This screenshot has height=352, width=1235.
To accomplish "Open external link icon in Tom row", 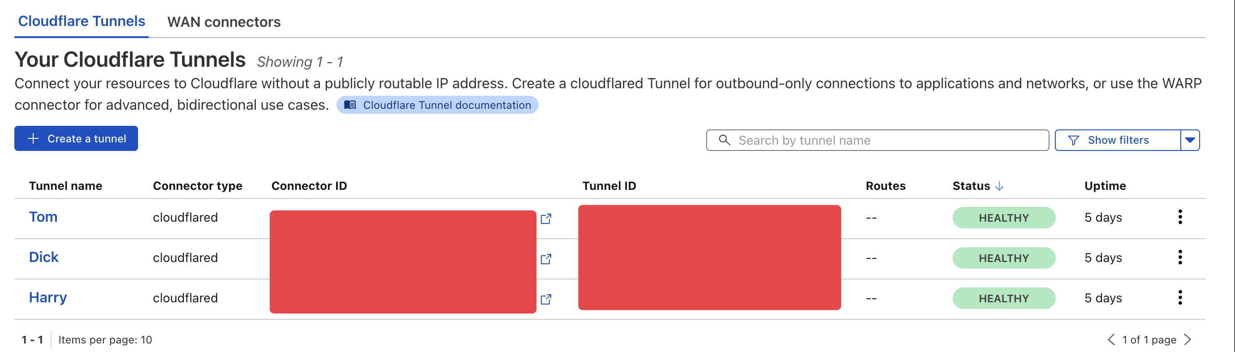I will coord(546,219).
